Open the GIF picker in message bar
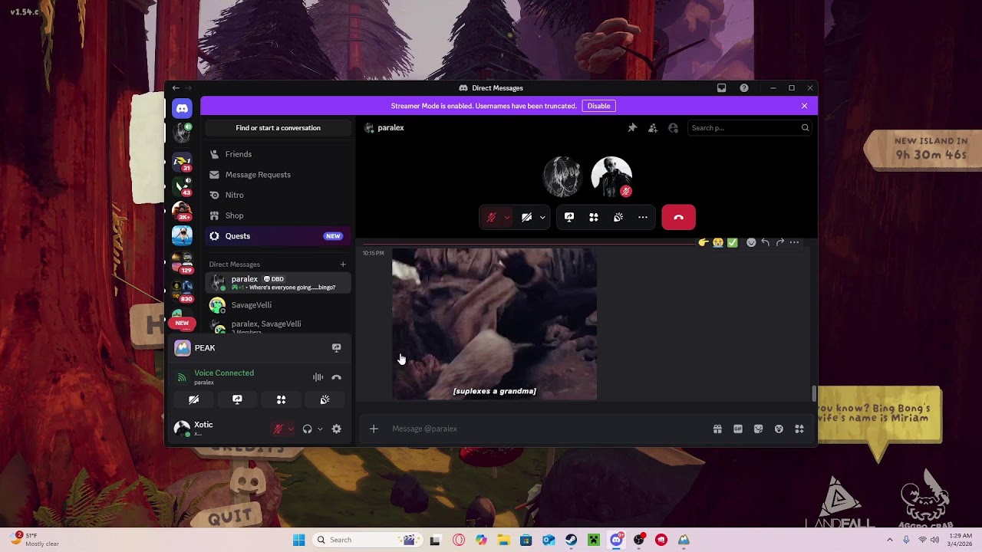The image size is (982, 552). (738, 429)
